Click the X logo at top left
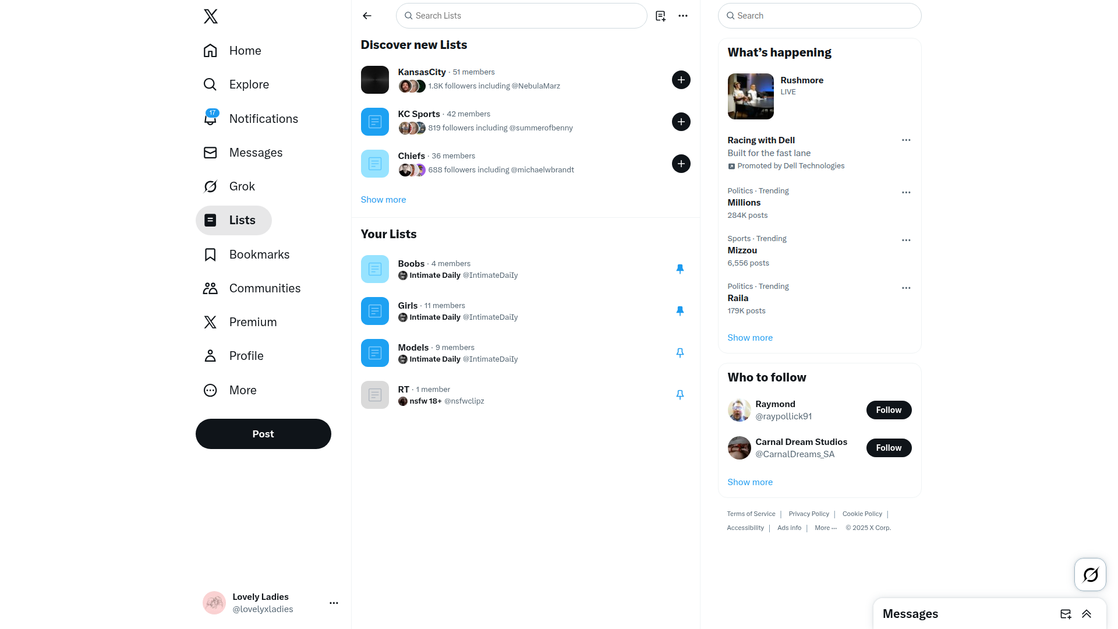This screenshot has height=629, width=1118. [211, 16]
